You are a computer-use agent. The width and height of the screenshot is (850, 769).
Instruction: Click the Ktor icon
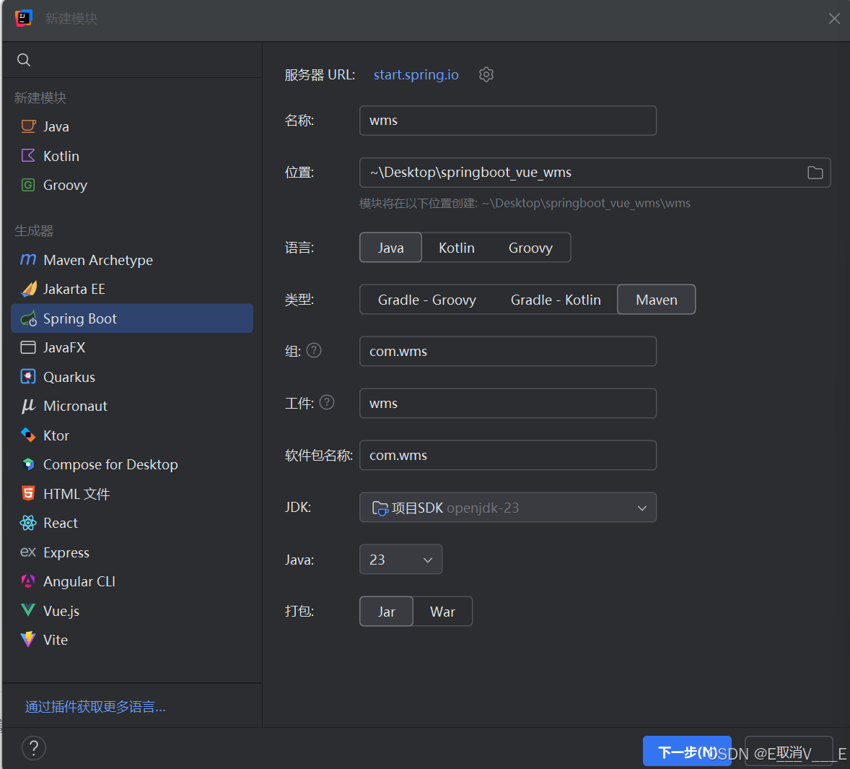tap(28, 435)
